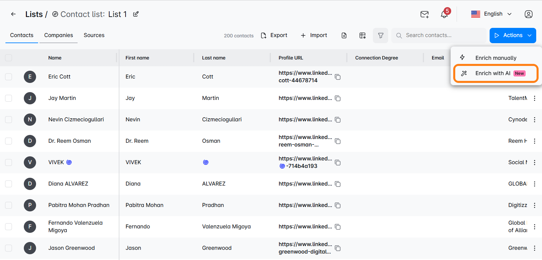Focus the Search contacts field

[439, 35]
